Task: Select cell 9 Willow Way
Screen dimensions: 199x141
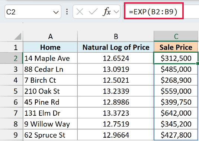Action: pos(50,124)
